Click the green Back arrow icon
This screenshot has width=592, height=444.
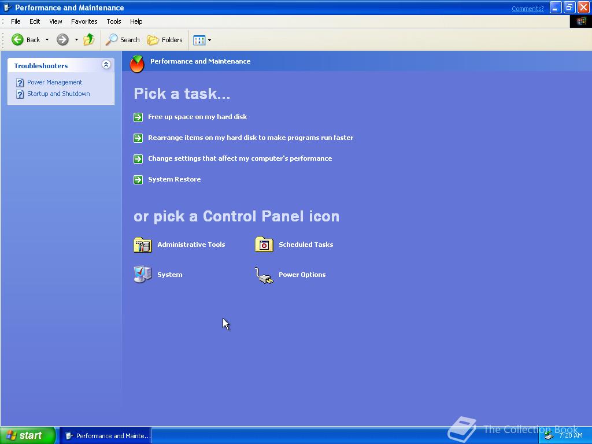17,40
